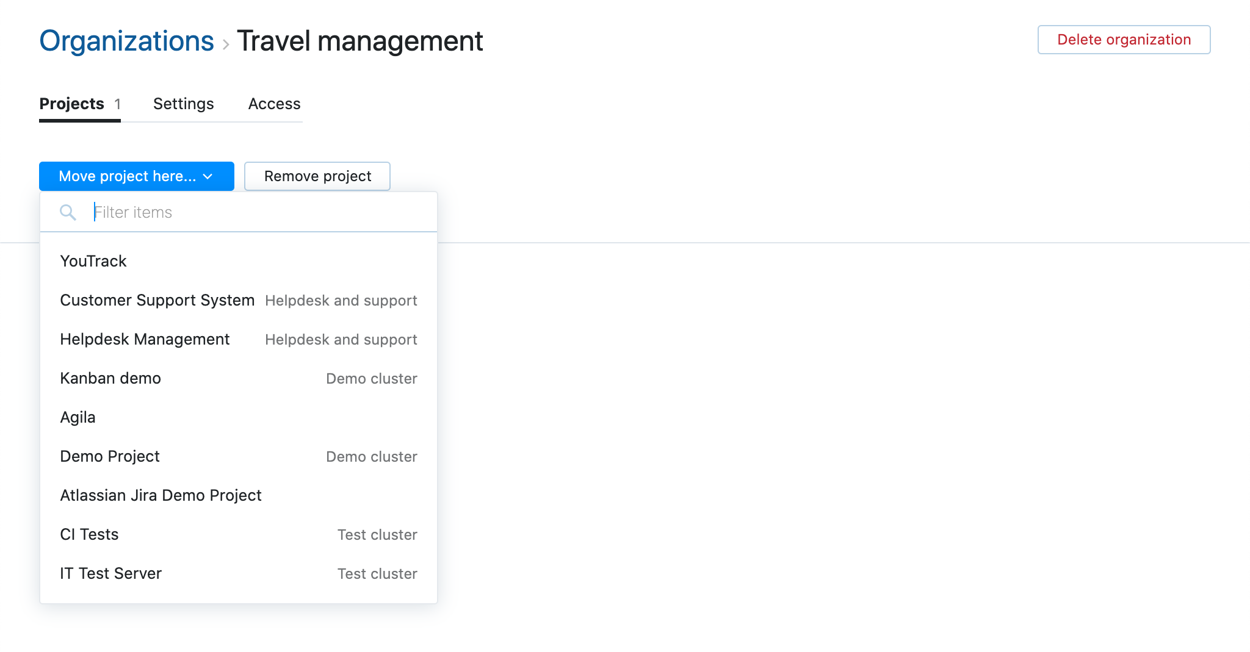Click the Travel management breadcrumb title
The image size is (1250, 652).
[x=360, y=41]
